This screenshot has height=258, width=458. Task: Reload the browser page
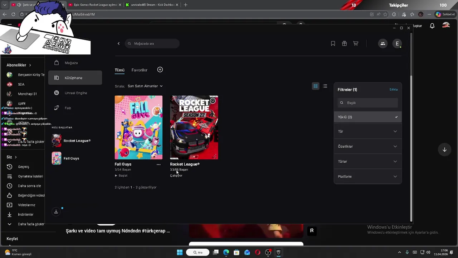pyautogui.click(x=13, y=14)
